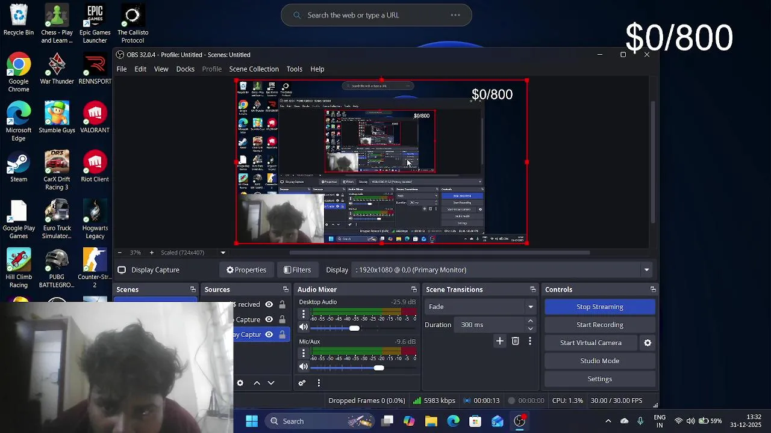The image size is (771, 433).
Task: Toggle lock on selected Display Capture source
Action: click(282, 334)
